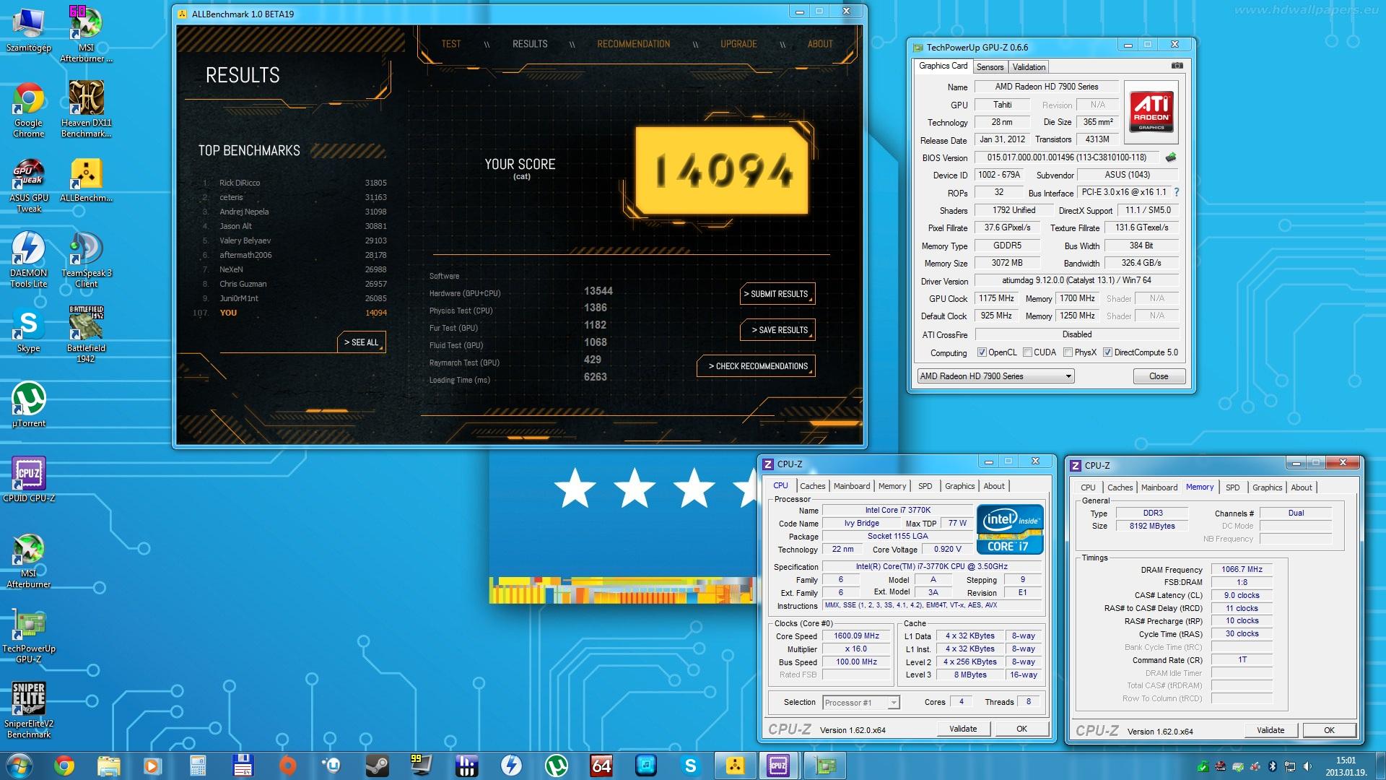This screenshot has height=780, width=1386.
Task: Open calculator from the taskbar
Action: tap(198, 766)
